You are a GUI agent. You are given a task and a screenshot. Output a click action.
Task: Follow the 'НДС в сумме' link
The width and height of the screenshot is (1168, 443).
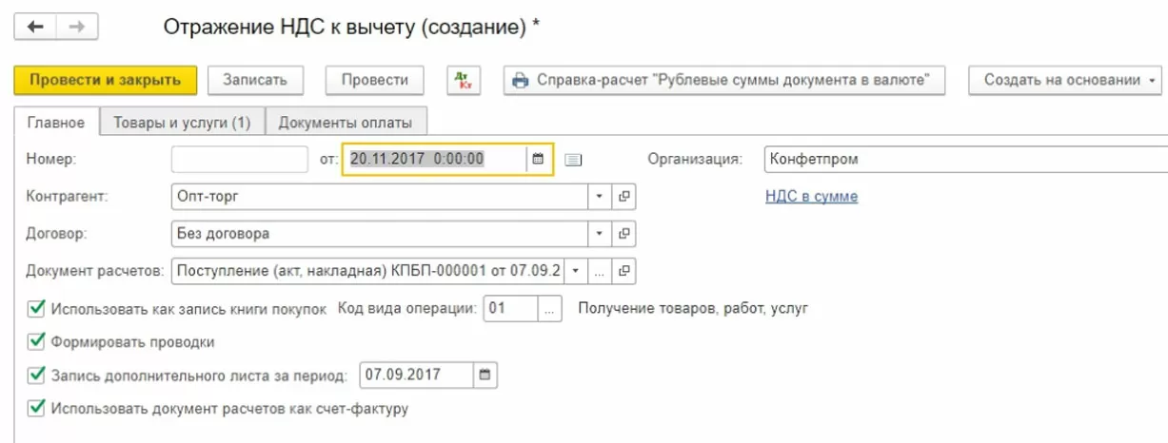click(811, 197)
